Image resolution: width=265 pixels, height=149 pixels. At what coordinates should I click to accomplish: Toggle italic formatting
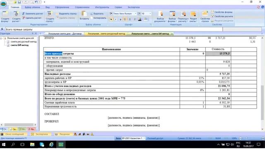[x=116, y=19]
